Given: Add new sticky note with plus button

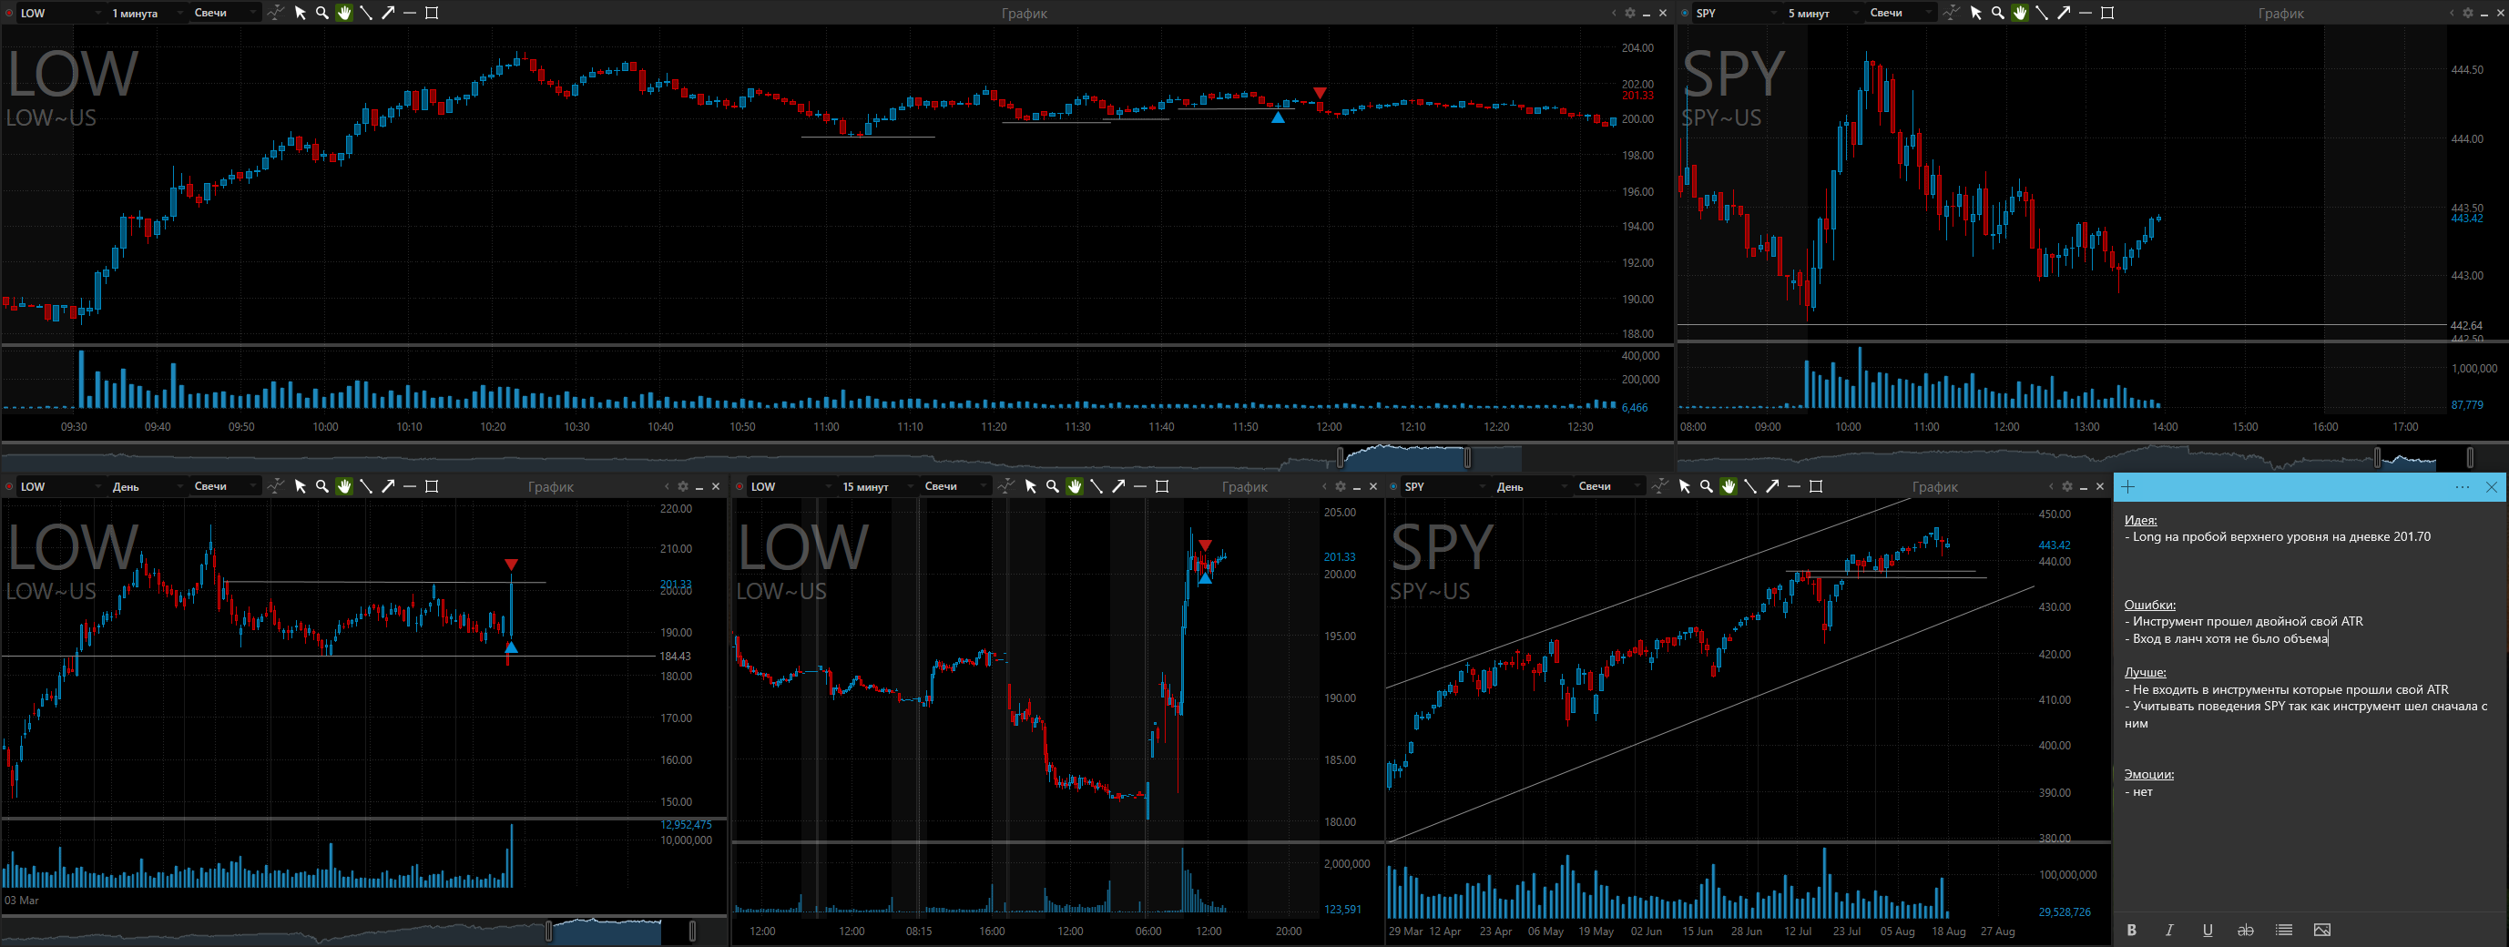Looking at the screenshot, I should coord(2127,487).
